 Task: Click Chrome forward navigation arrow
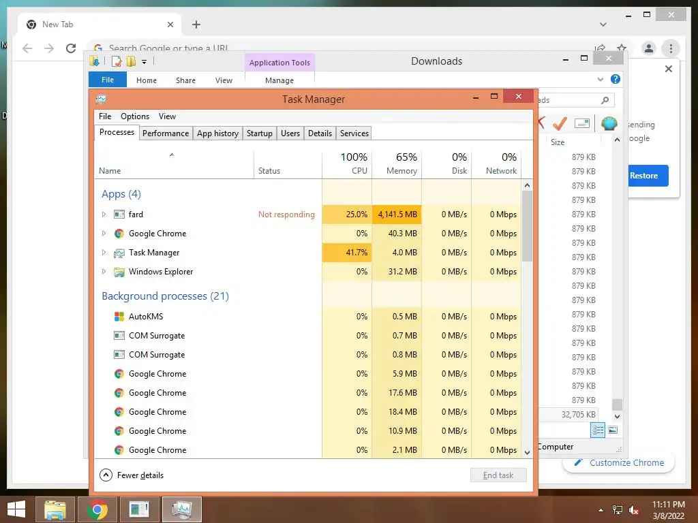49,48
